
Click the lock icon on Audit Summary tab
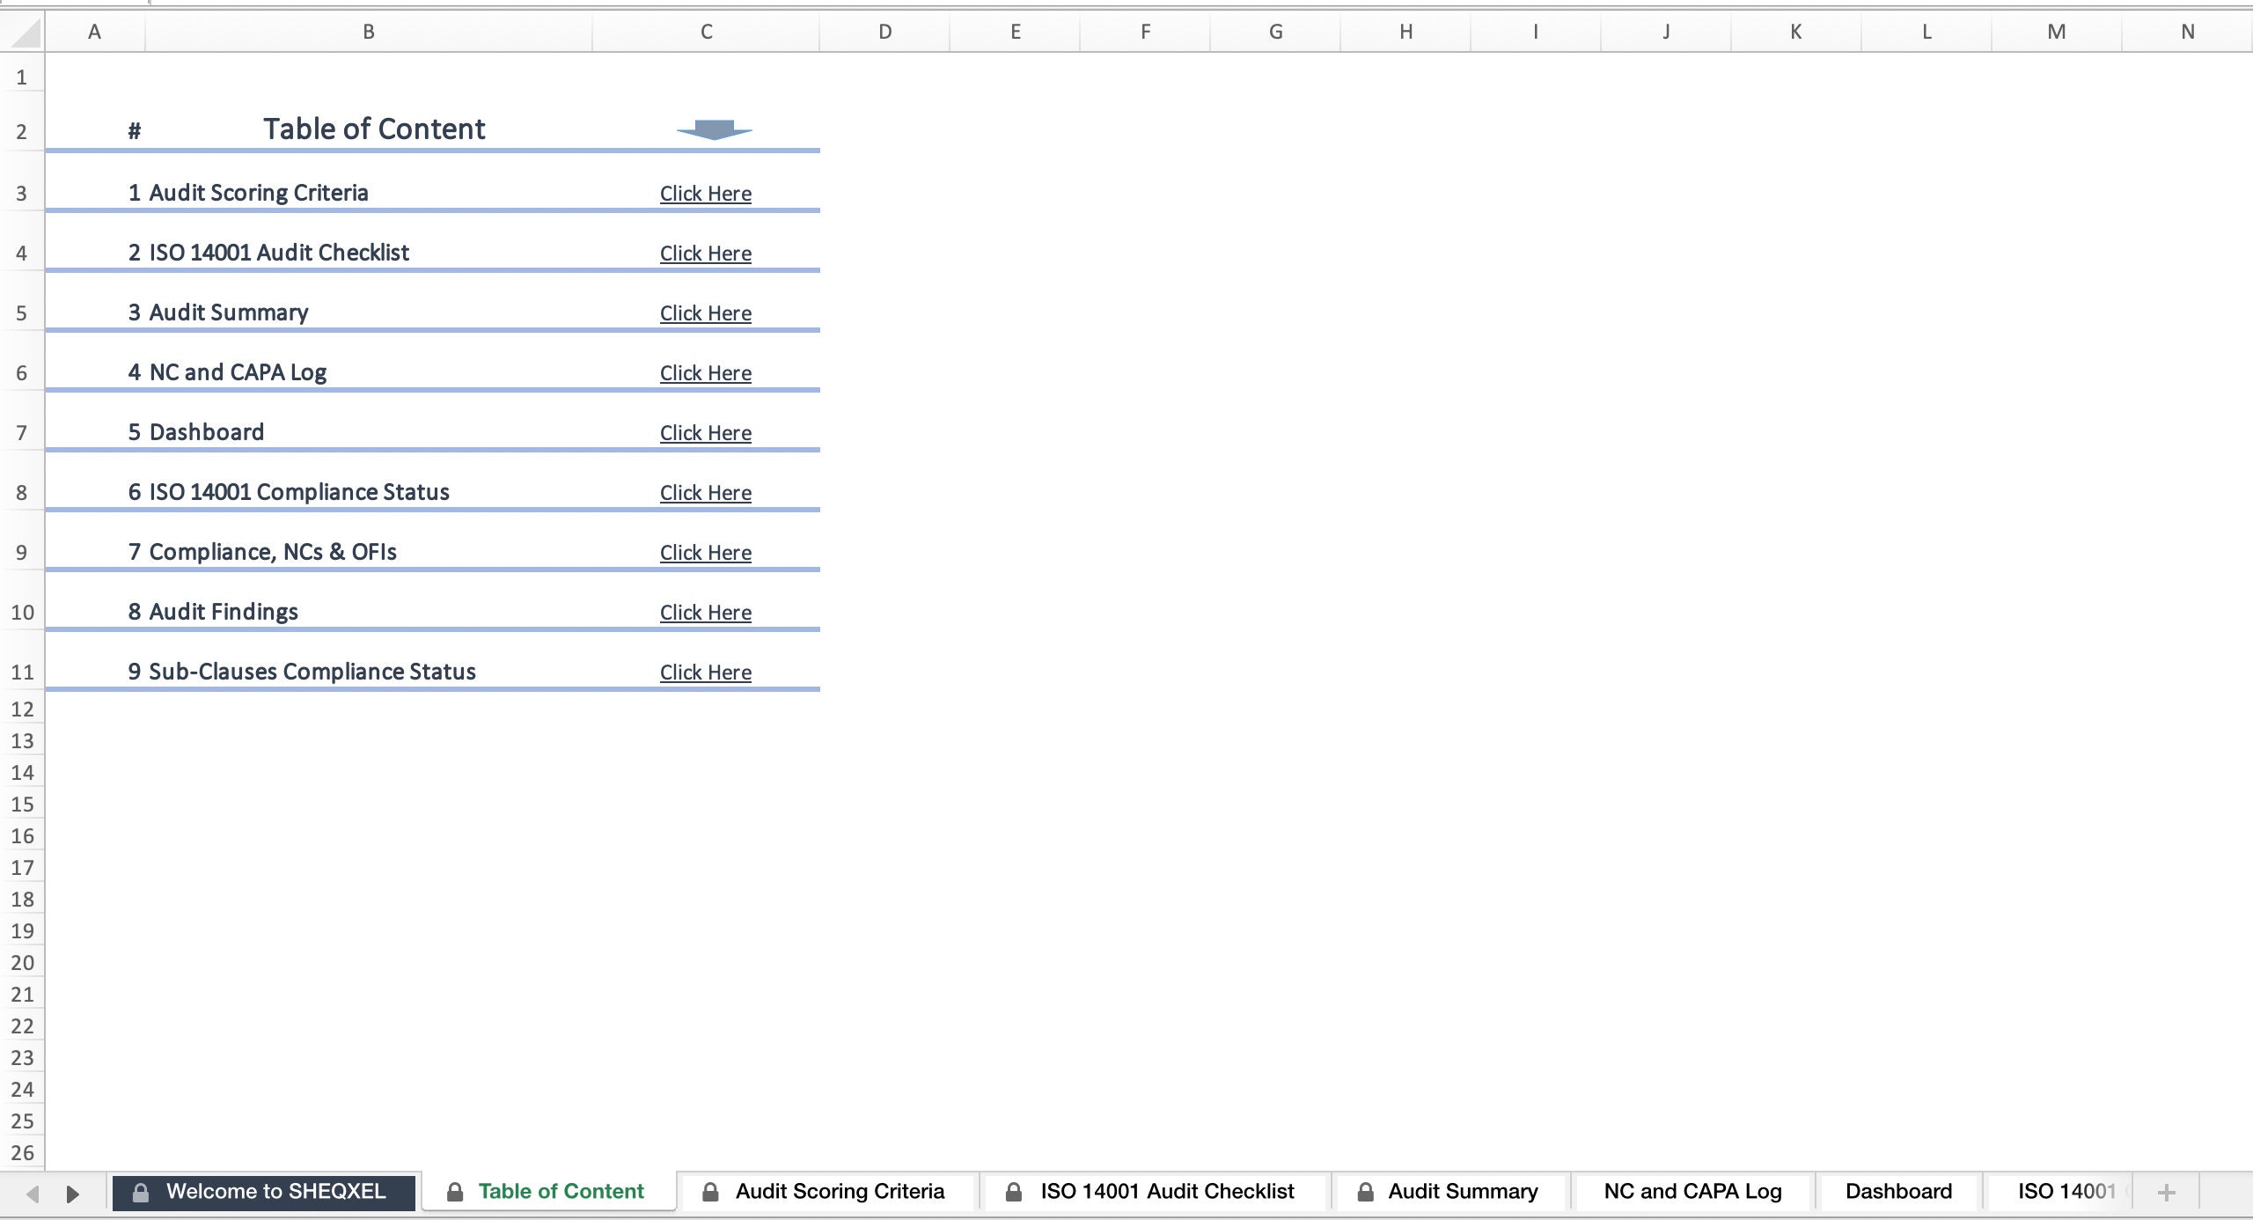(1366, 1192)
